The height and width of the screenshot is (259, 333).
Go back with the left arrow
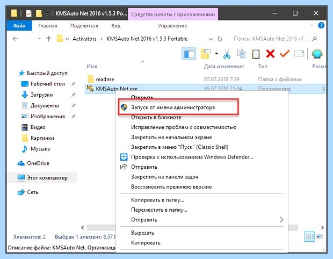(15, 39)
